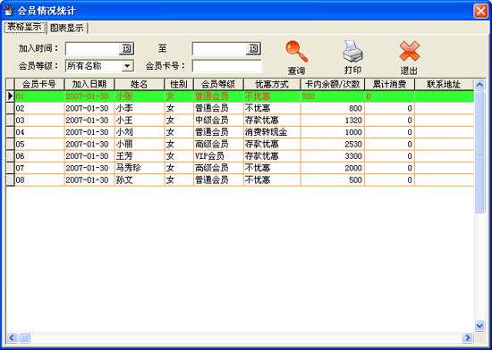Sort by the 会员卡号 column header
Screen dimensions: 492x350
39,84
